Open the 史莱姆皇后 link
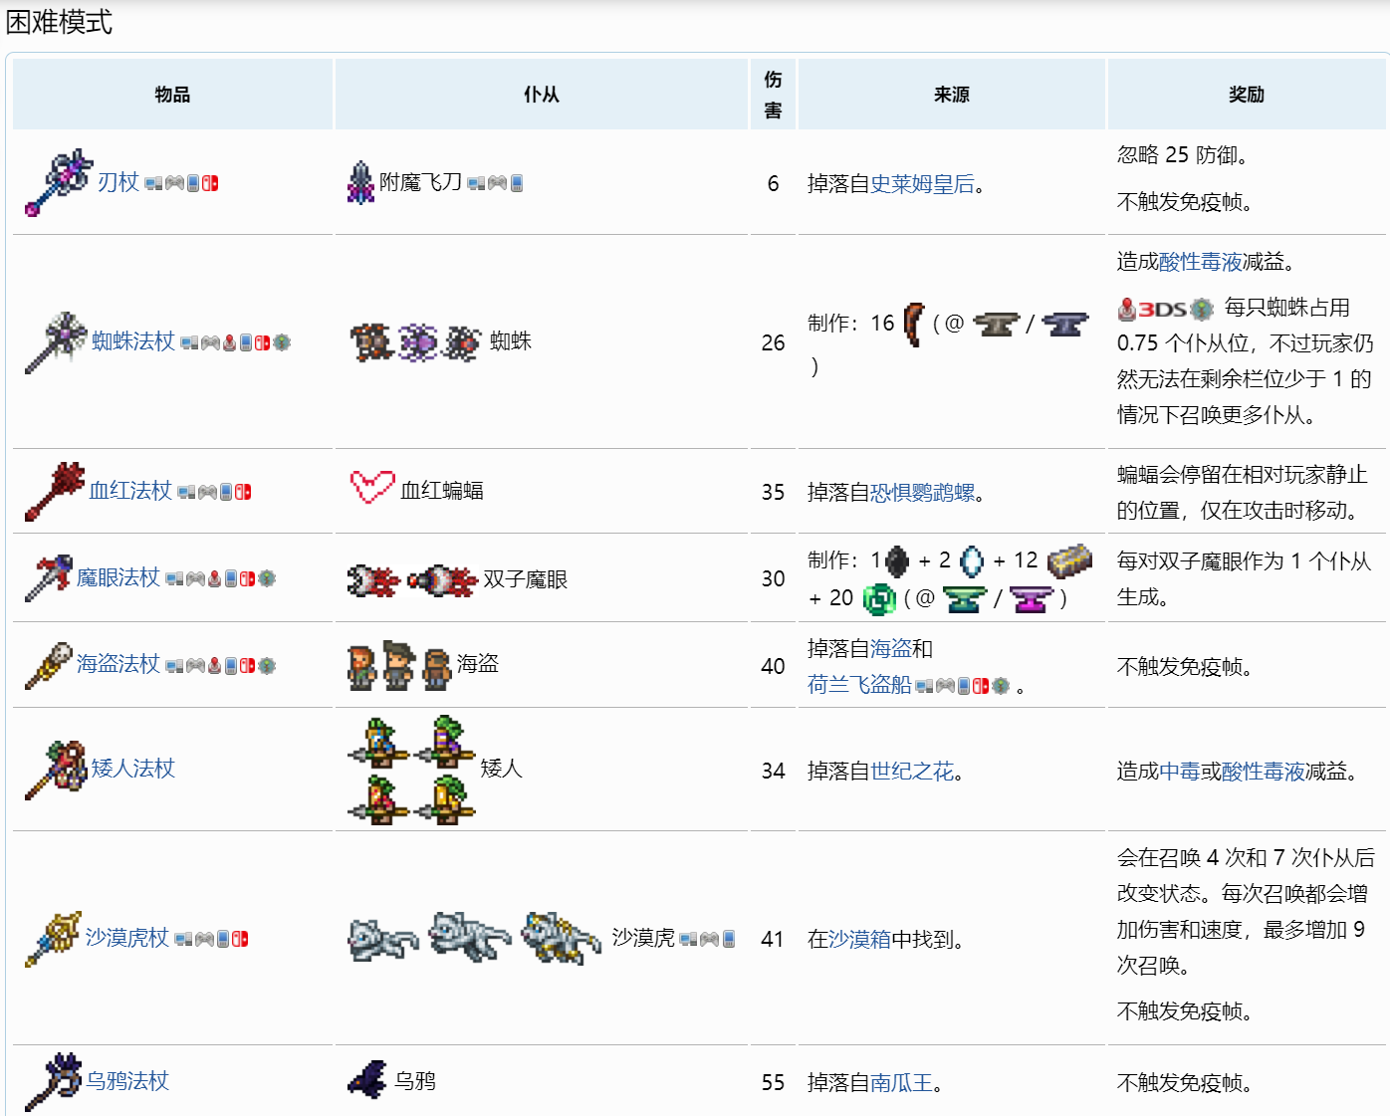 point(922,184)
